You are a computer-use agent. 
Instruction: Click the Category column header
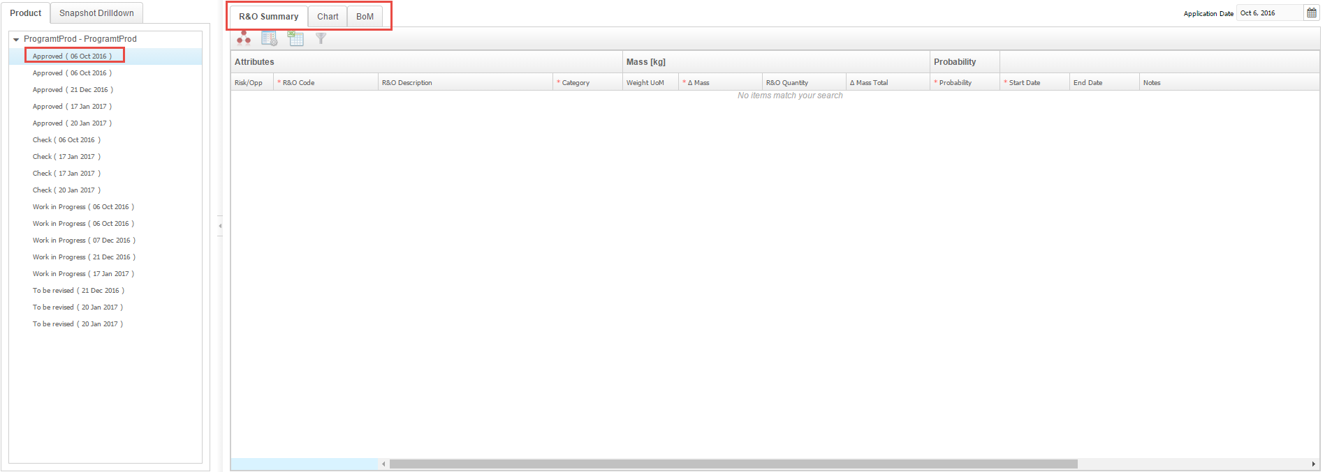click(587, 82)
